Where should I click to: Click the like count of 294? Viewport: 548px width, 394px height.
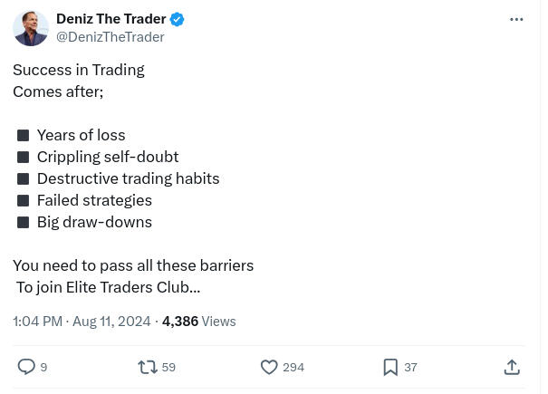(293, 367)
